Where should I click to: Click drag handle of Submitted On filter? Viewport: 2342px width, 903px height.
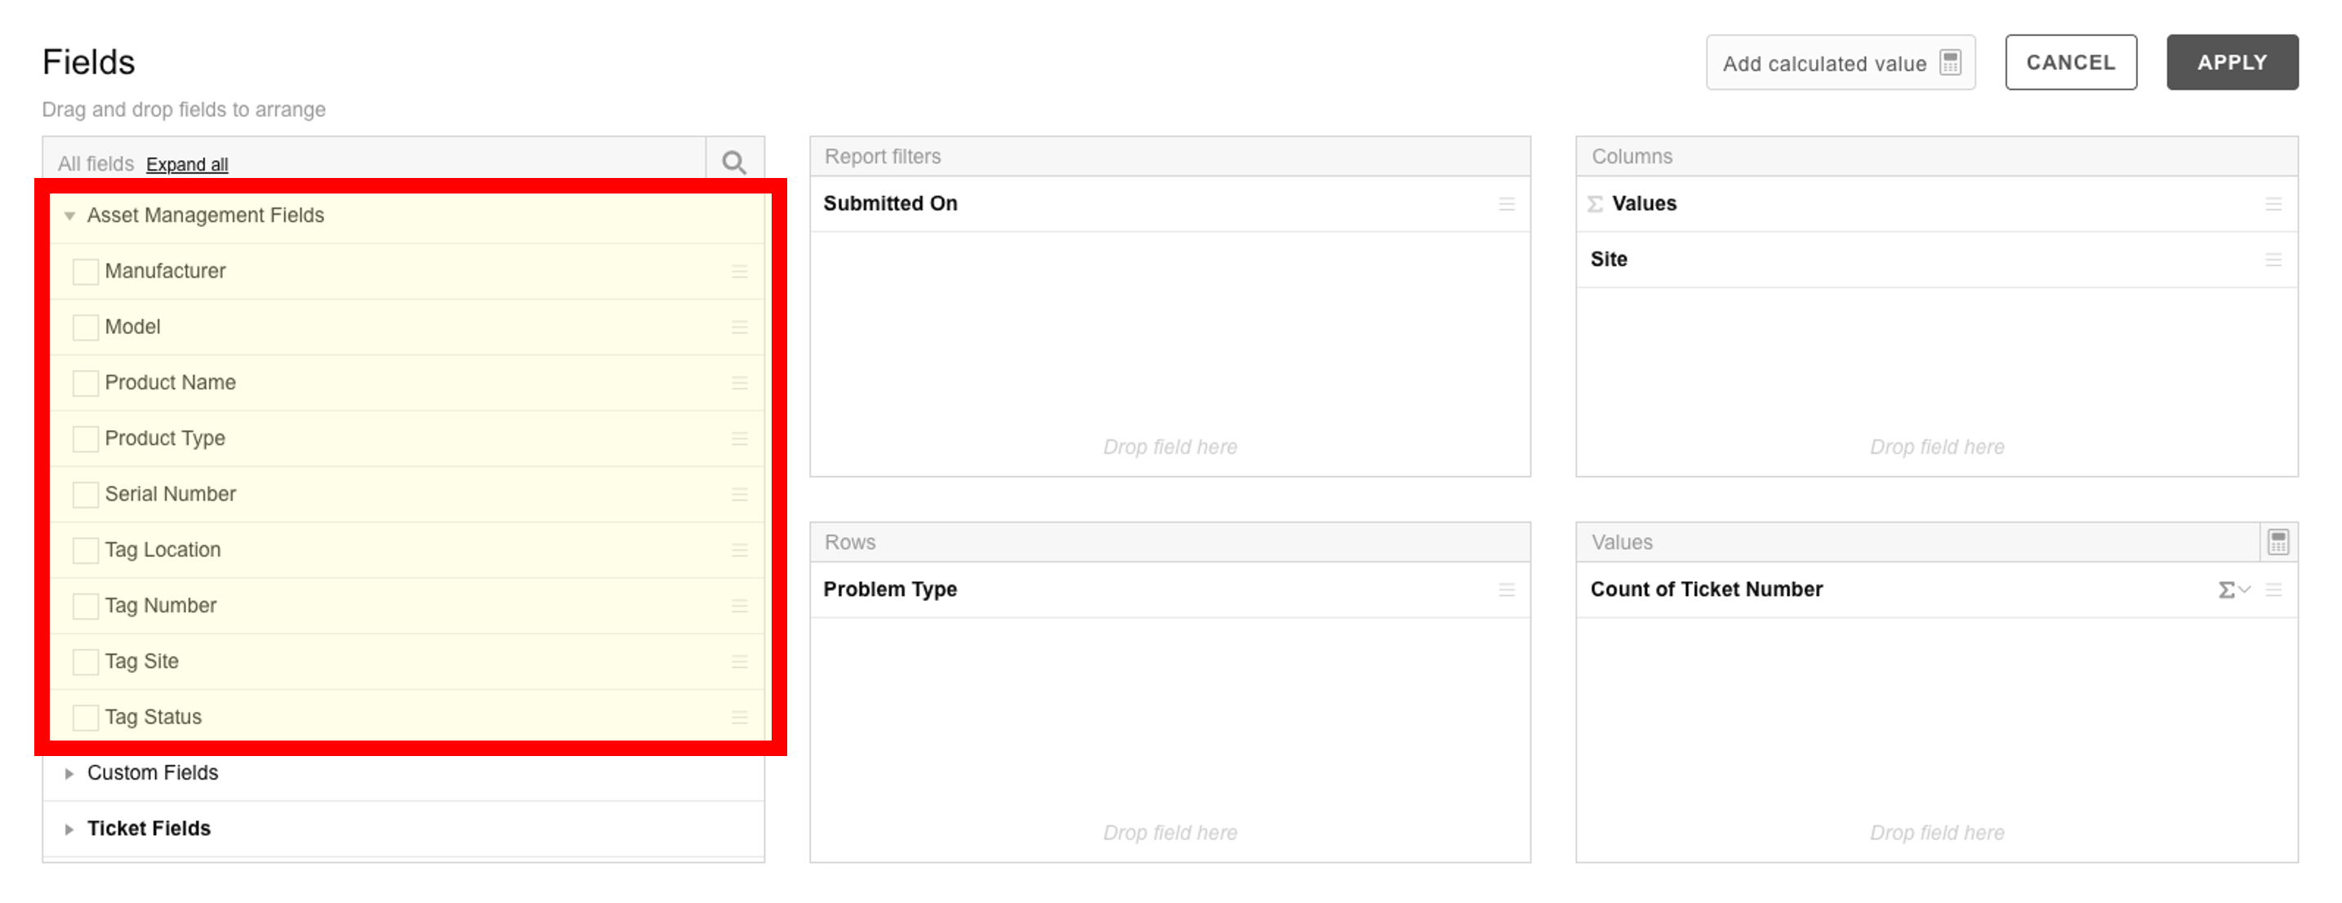[x=1507, y=203]
